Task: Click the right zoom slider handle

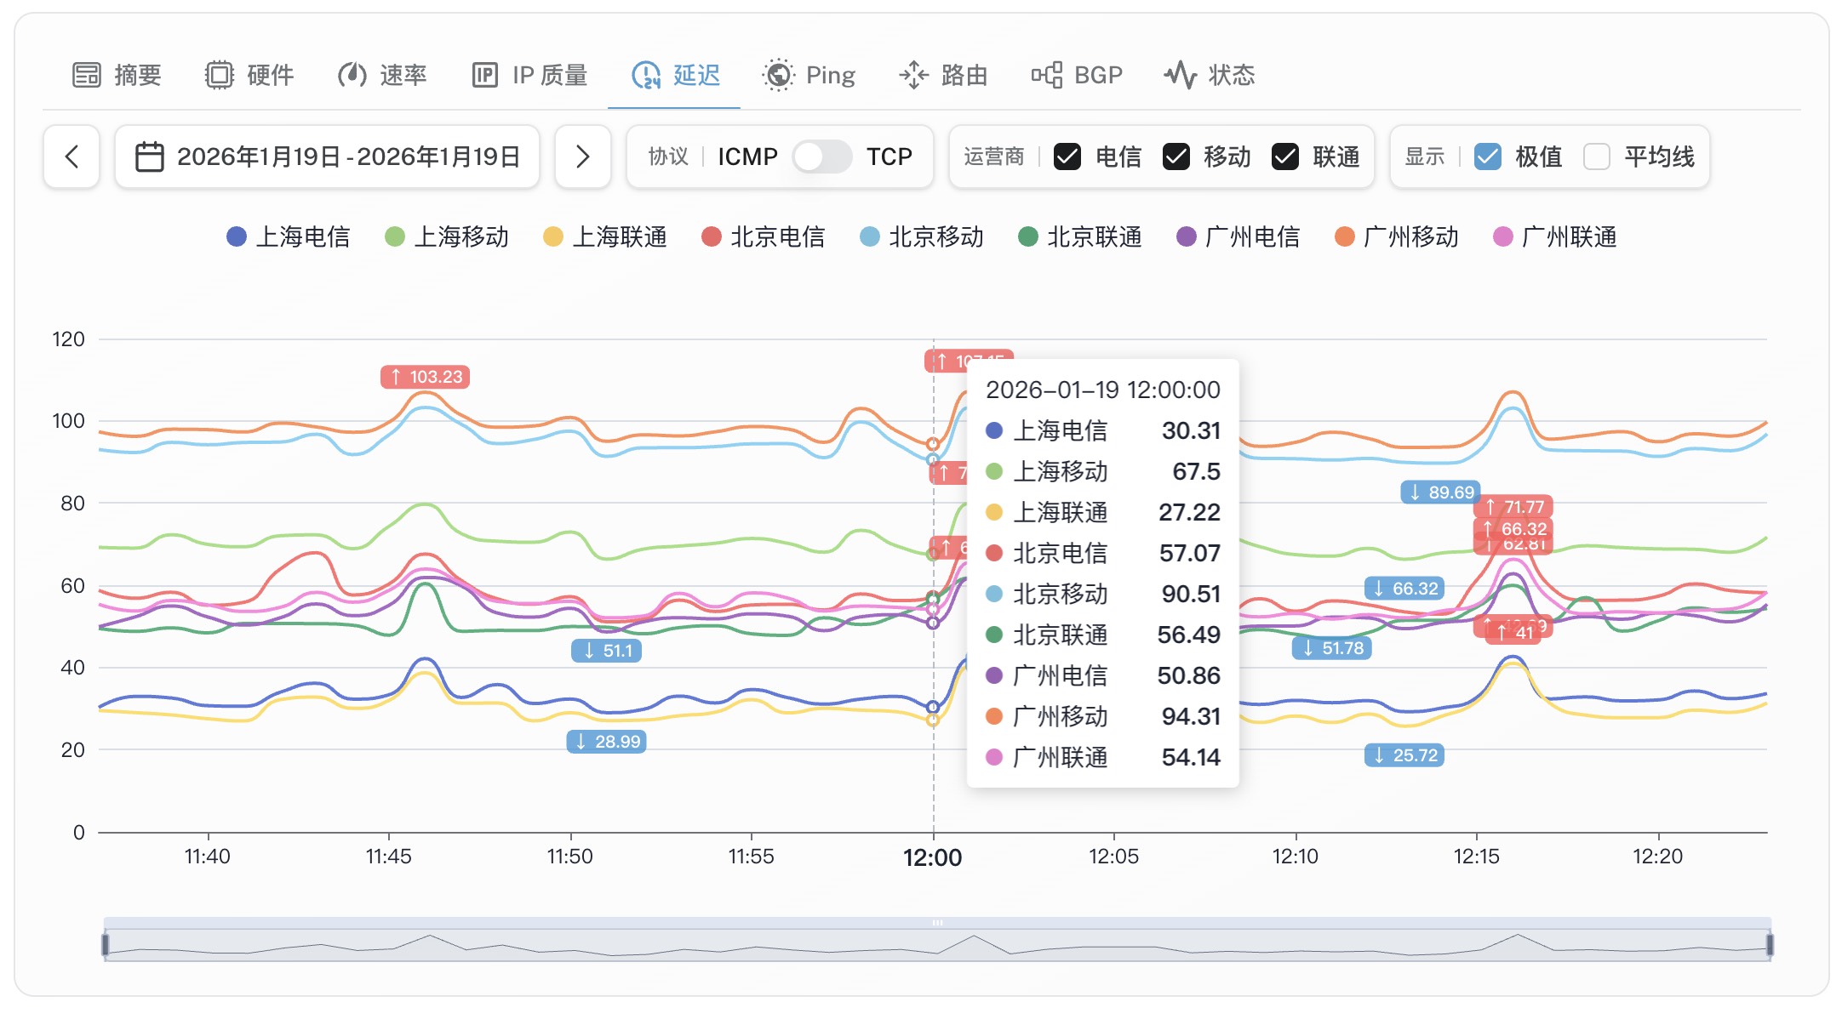Action: tap(1770, 944)
